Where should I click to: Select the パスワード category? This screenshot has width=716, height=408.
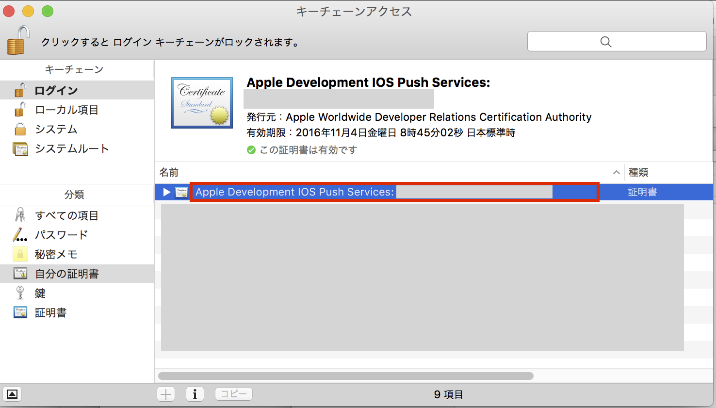point(61,235)
